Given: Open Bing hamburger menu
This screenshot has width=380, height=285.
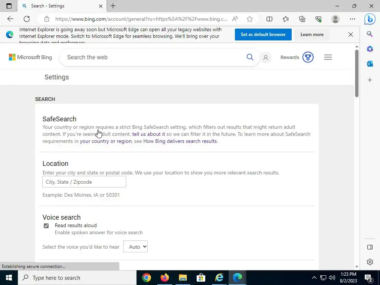Looking at the screenshot, I should click(328, 57).
